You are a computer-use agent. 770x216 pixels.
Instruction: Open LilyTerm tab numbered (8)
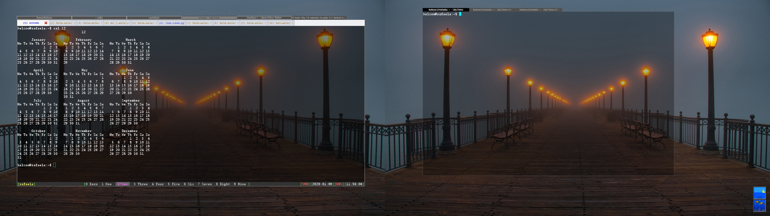226,23
